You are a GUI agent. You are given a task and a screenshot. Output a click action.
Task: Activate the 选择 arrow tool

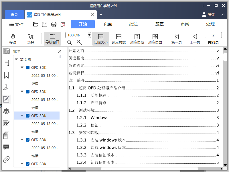[x=31, y=39]
